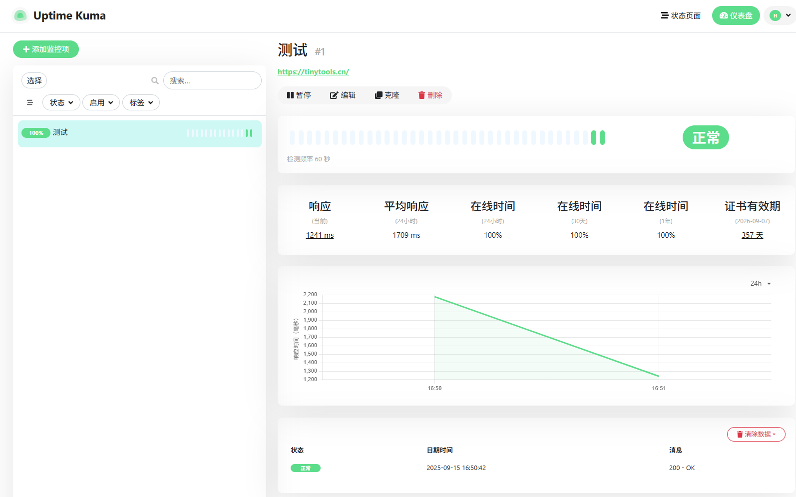Click the filter list hamburger icon
This screenshot has width=796, height=497.
click(x=30, y=102)
